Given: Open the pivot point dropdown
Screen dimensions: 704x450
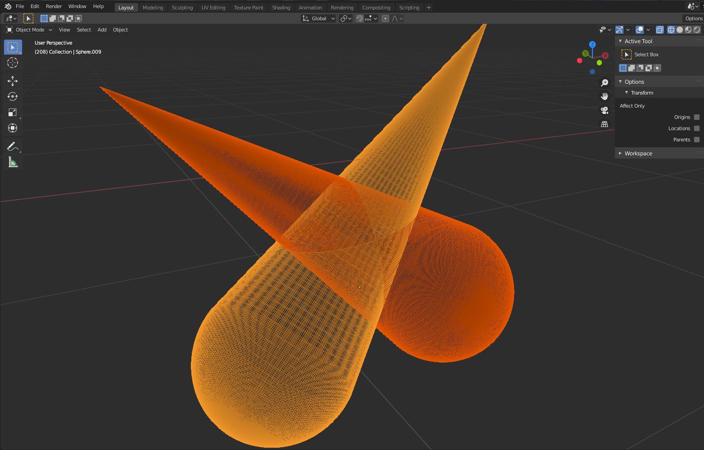Looking at the screenshot, I should tap(346, 18).
